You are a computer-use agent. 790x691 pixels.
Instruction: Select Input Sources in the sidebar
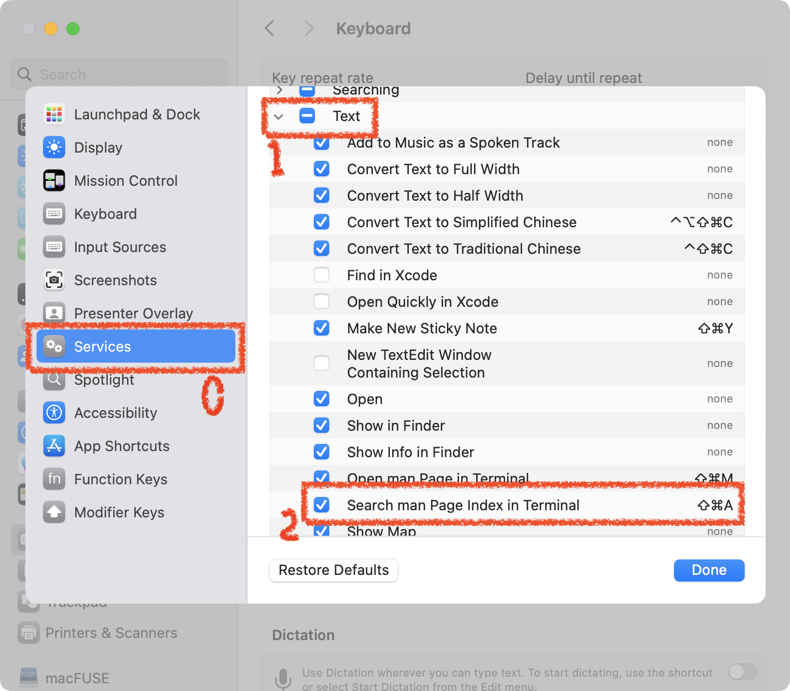tap(120, 247)
